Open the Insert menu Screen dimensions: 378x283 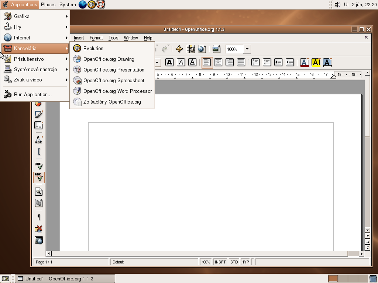point(79,38)
